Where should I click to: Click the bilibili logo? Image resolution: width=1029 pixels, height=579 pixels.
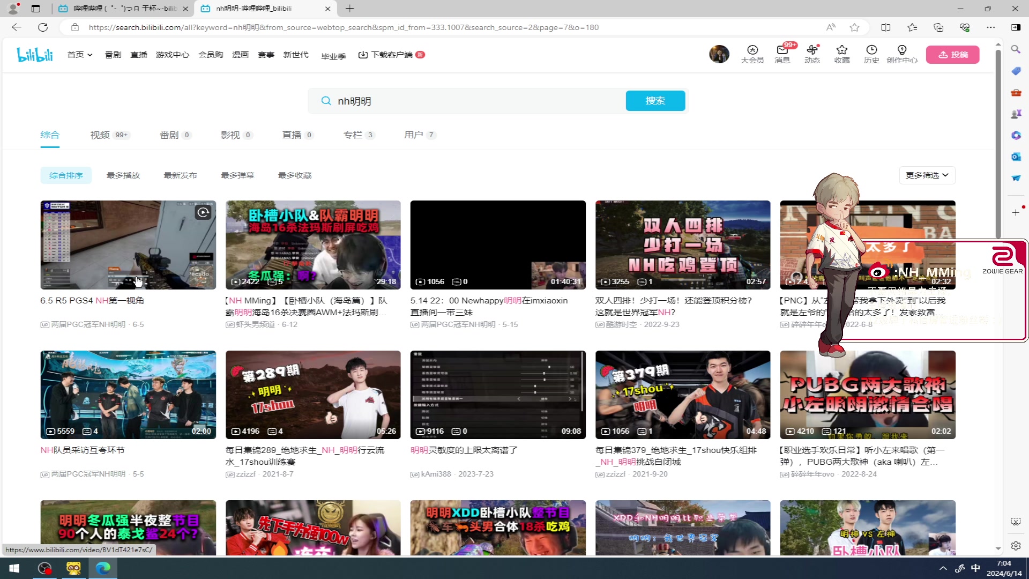[x=34, y=54]
